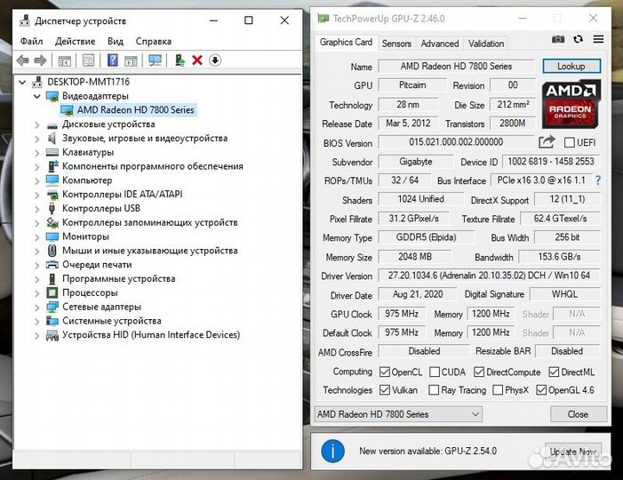Viewport: 623px width, 480px height.
Task: Click the scan for hardware changes icon
Action: (x=156, y=60)
